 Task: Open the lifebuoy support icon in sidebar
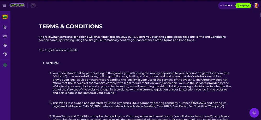click(x=5, y=65)
